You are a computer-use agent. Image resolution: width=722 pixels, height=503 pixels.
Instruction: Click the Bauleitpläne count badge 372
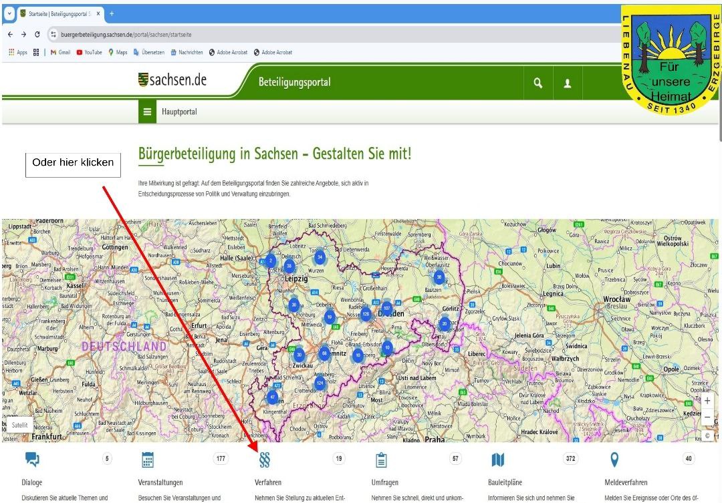pos(570,458)
